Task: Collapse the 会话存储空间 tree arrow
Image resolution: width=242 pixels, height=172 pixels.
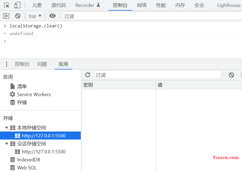Action: (x=7, y=144)
